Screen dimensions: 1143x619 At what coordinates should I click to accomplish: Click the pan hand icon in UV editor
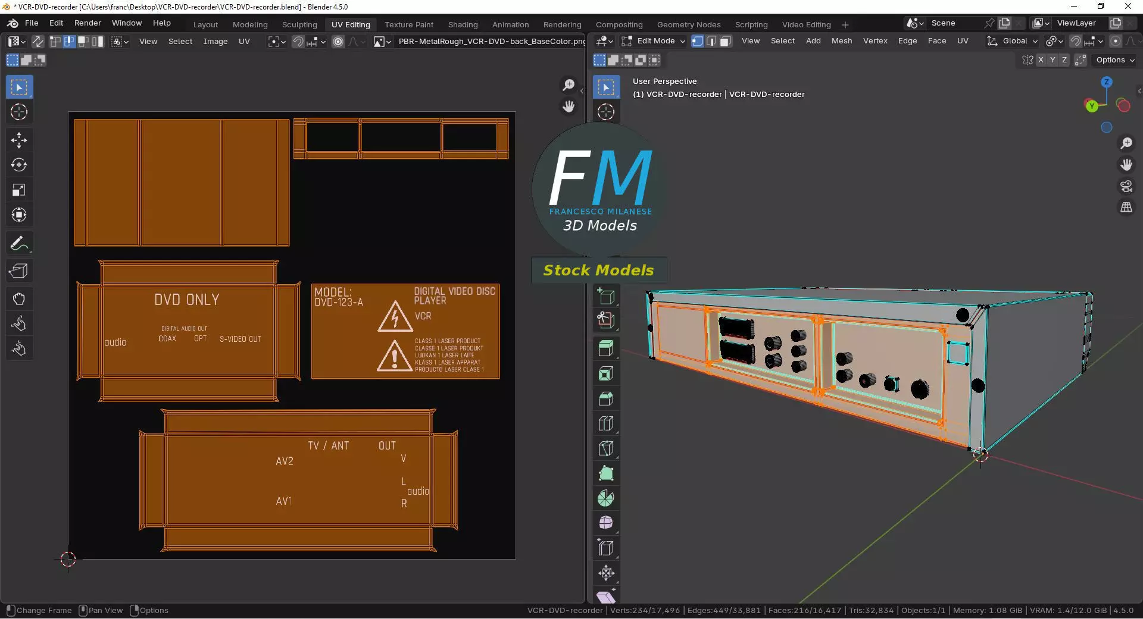(569, 106)
